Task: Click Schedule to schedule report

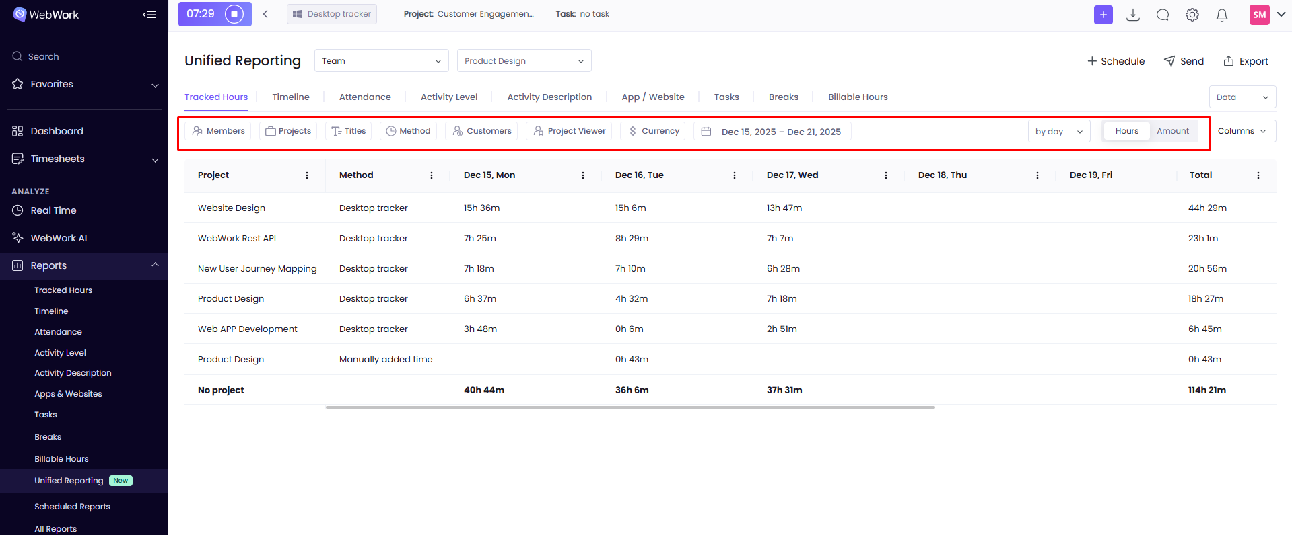Action: pos(1116,61)
